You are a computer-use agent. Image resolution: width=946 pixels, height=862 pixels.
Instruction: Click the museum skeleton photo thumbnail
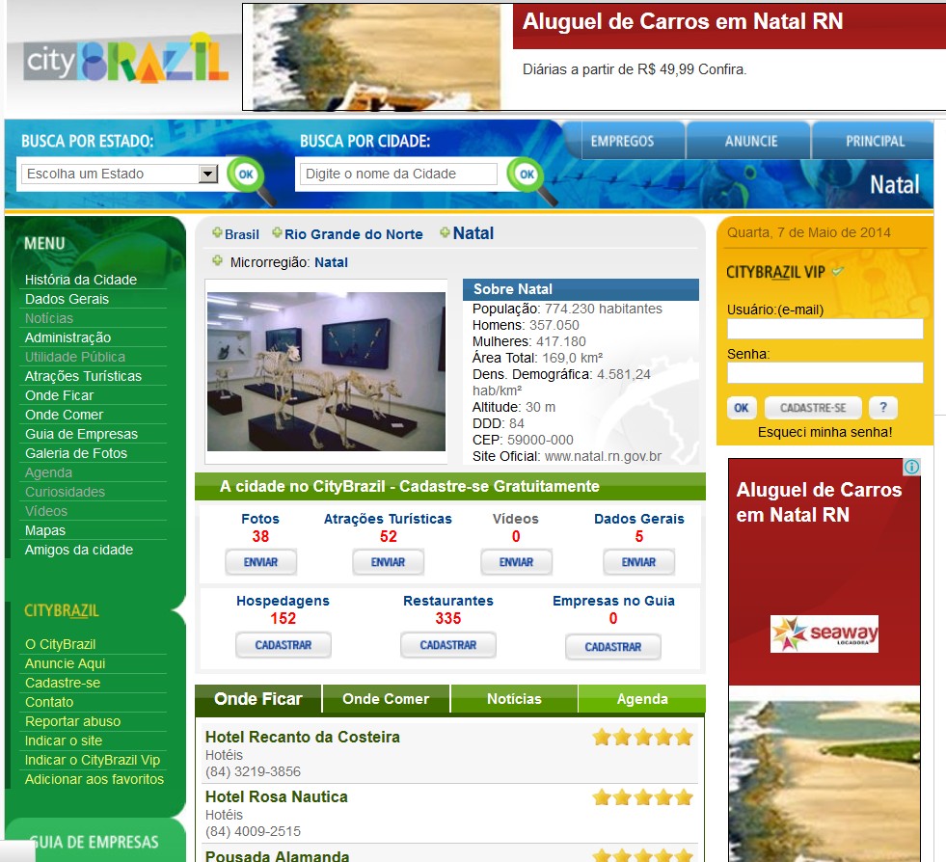[326, 371]
